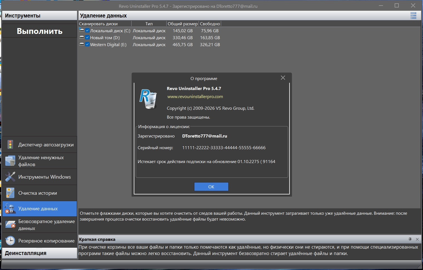Click the serial number 11111-22222-33333-44444-55555-66666
The height and width of the screenshot is (270, 423).
pos(224,148)
